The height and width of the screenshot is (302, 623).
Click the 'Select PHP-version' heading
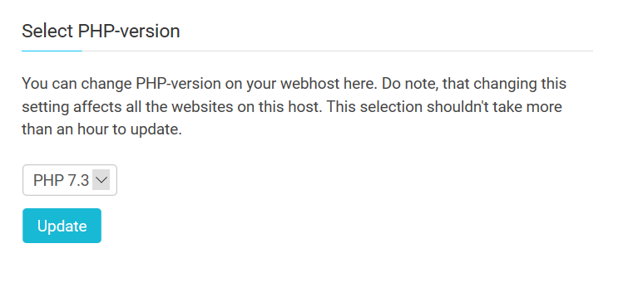pos(101,31)
